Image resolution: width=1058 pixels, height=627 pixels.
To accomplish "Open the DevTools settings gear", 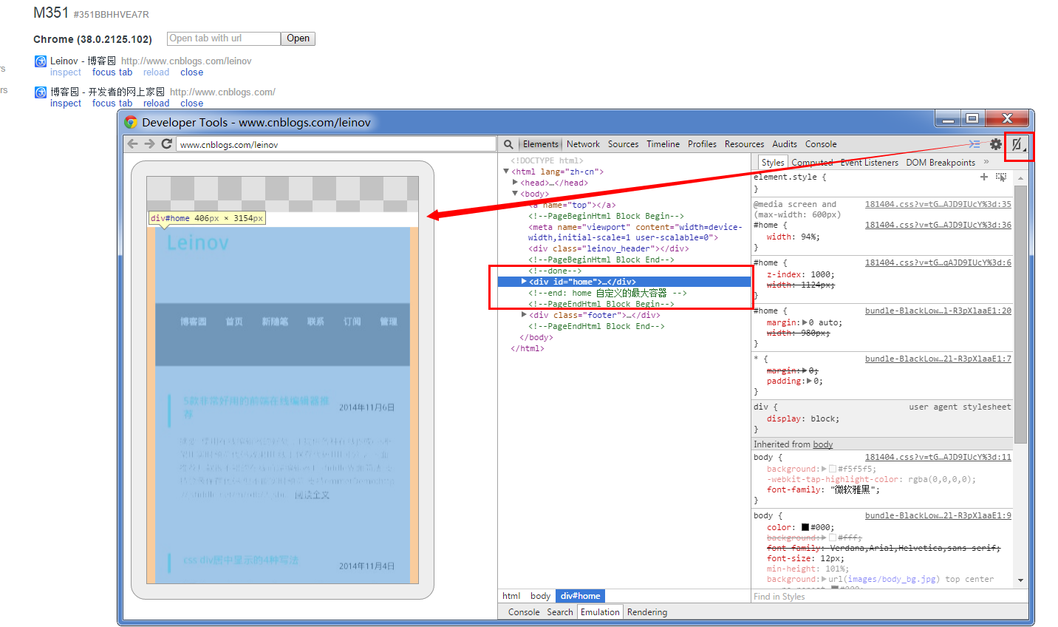I will pos(996,144).
